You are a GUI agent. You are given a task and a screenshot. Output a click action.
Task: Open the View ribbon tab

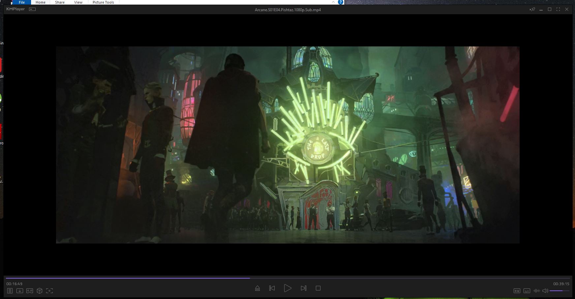coord(78,2)
